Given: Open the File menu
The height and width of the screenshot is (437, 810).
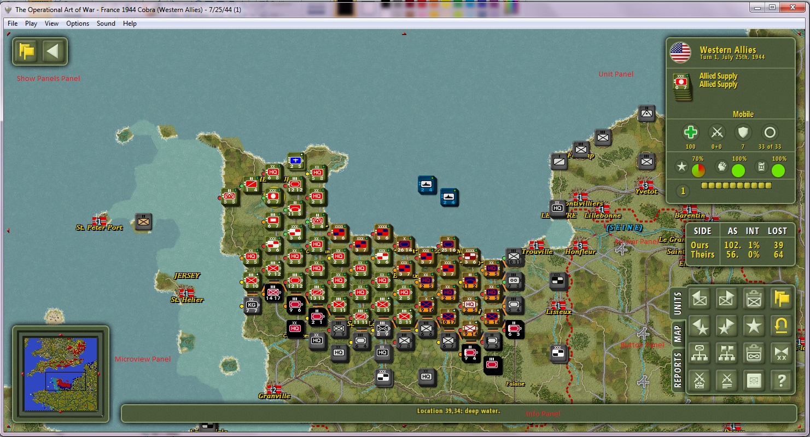Looking at the screenshot, I should pos(13,24).
